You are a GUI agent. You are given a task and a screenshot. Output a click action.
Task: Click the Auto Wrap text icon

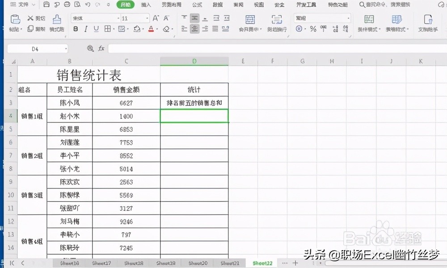(x=277, y=19)
